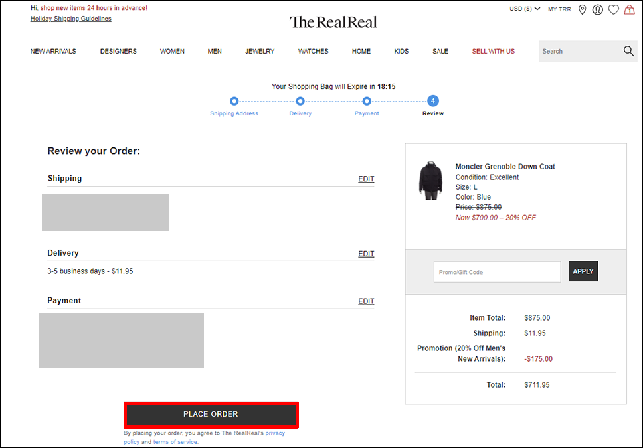Open the store location pin icon
Screen dimensions: 643x448
click(582, 9)
